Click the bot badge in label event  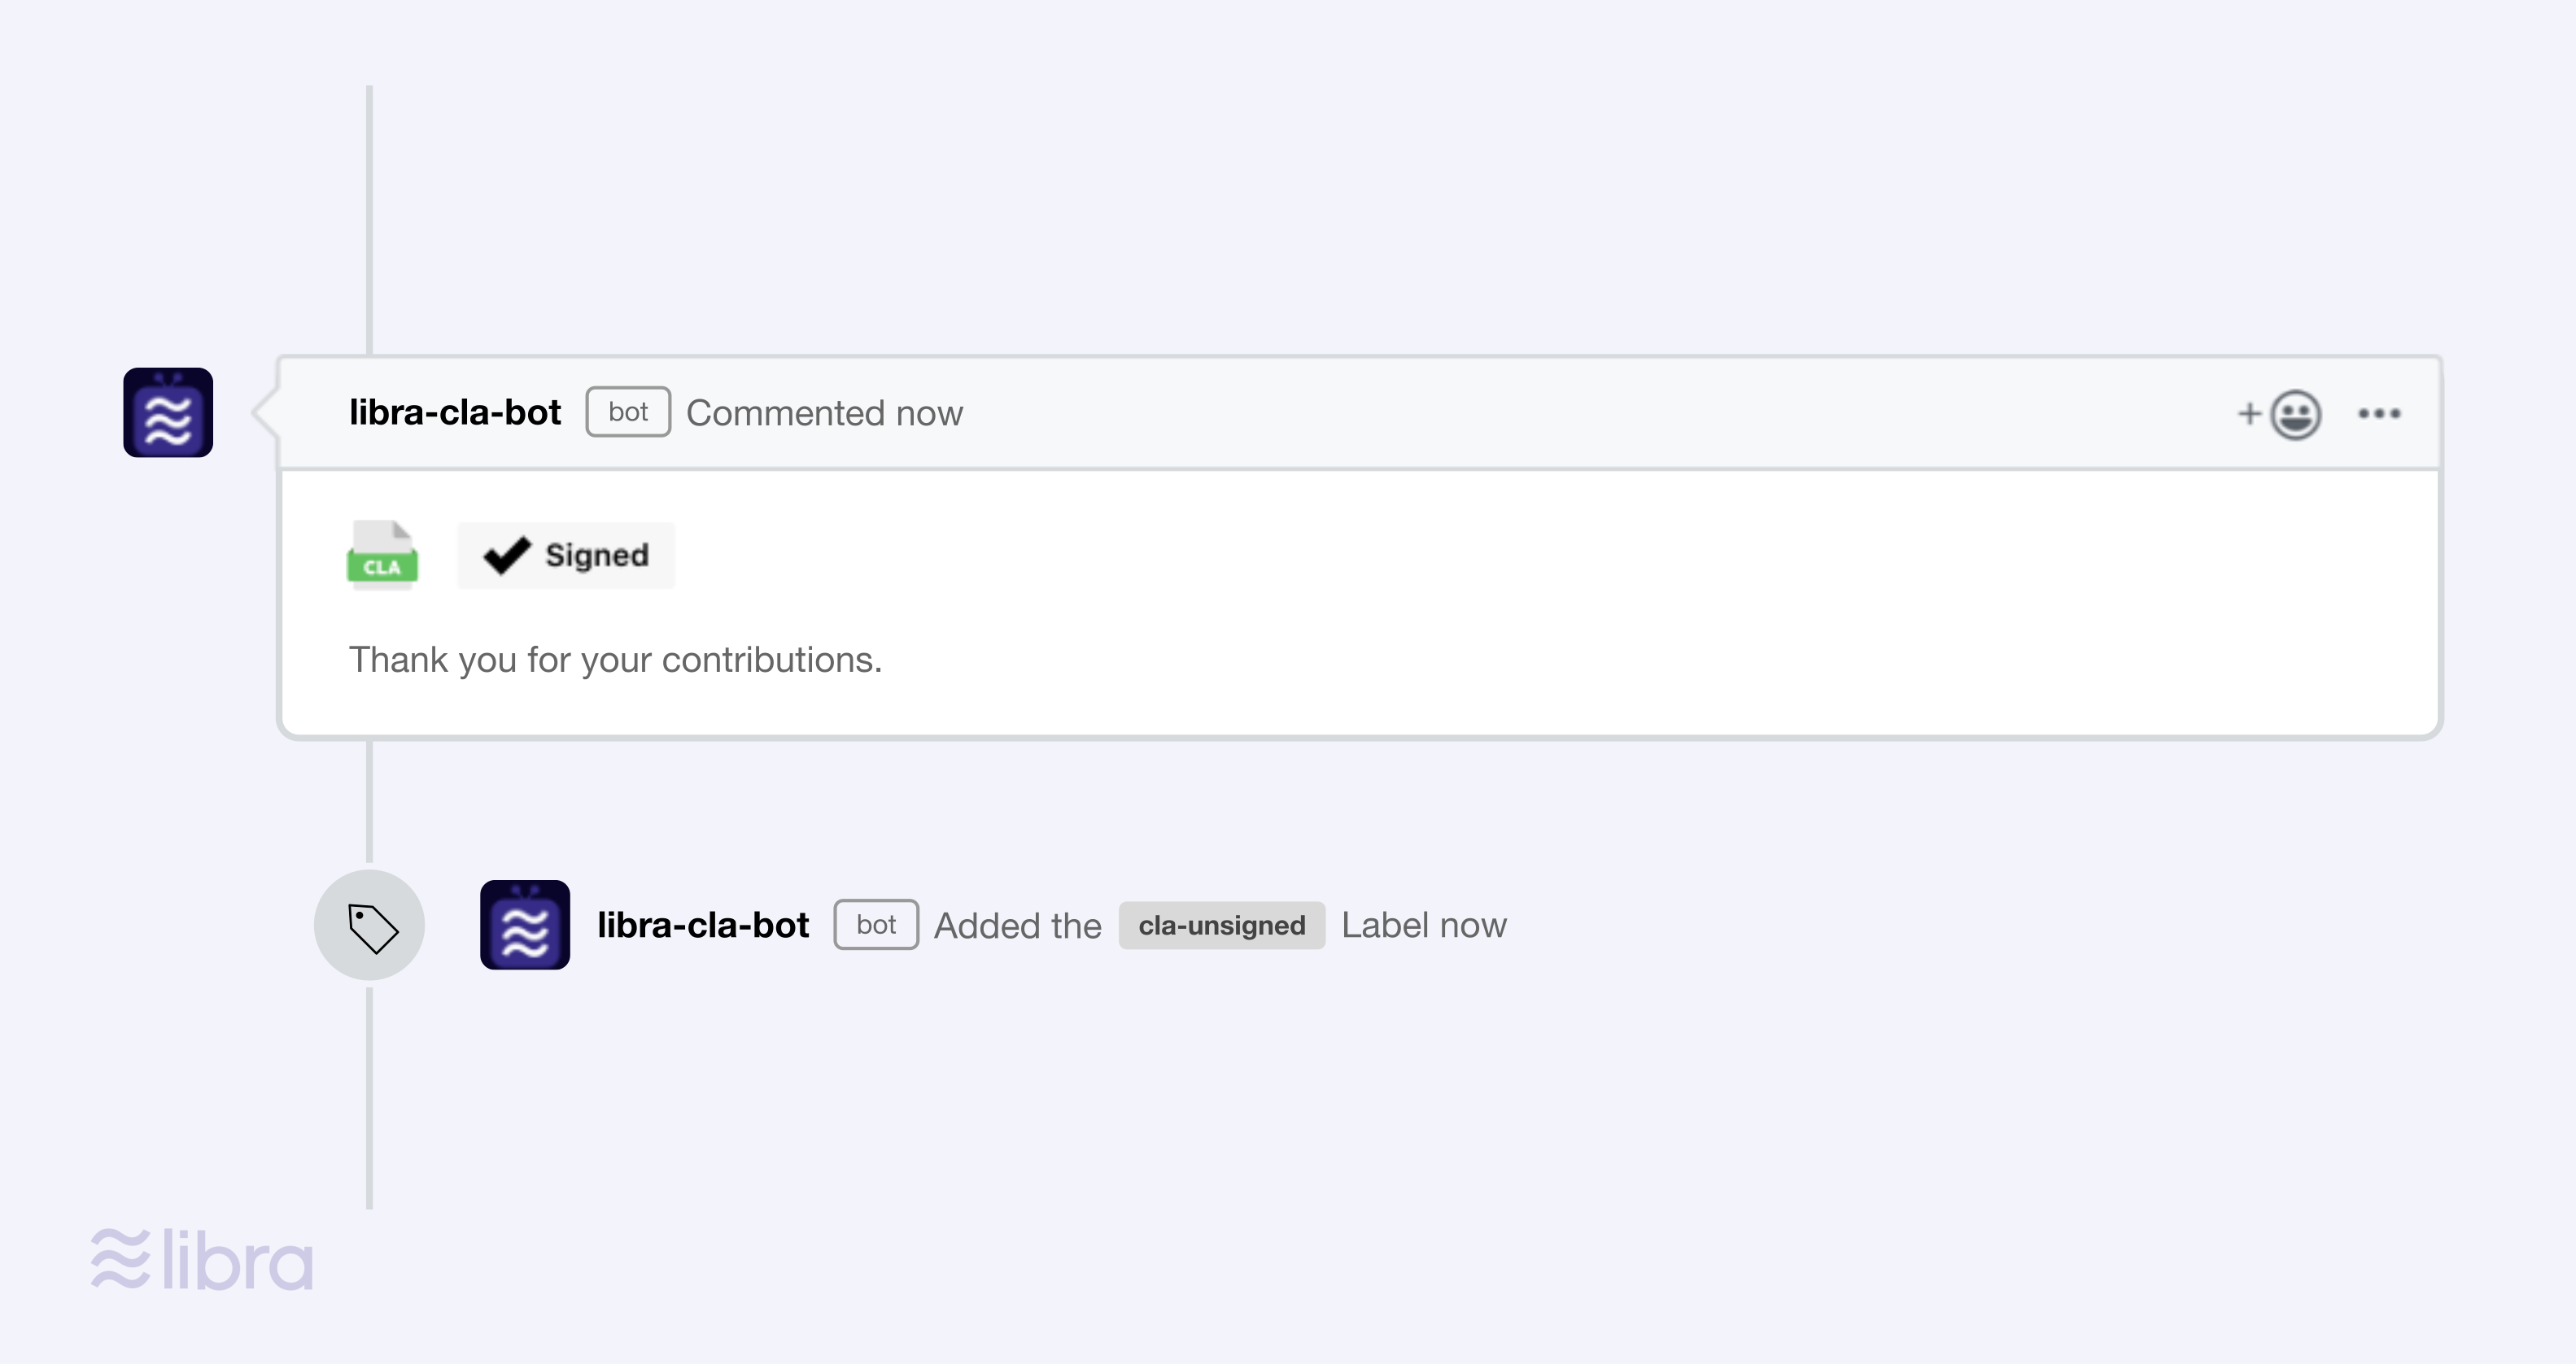pyautogui.click(x=876, y=925)
